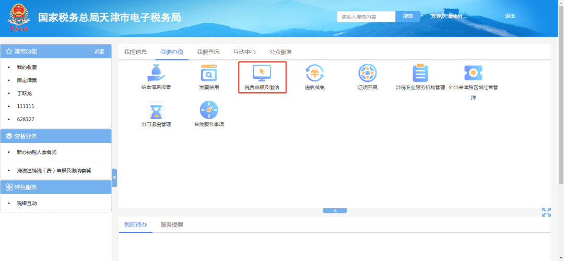
Task: Click the welcome user name text
Action: pos(449,16)
